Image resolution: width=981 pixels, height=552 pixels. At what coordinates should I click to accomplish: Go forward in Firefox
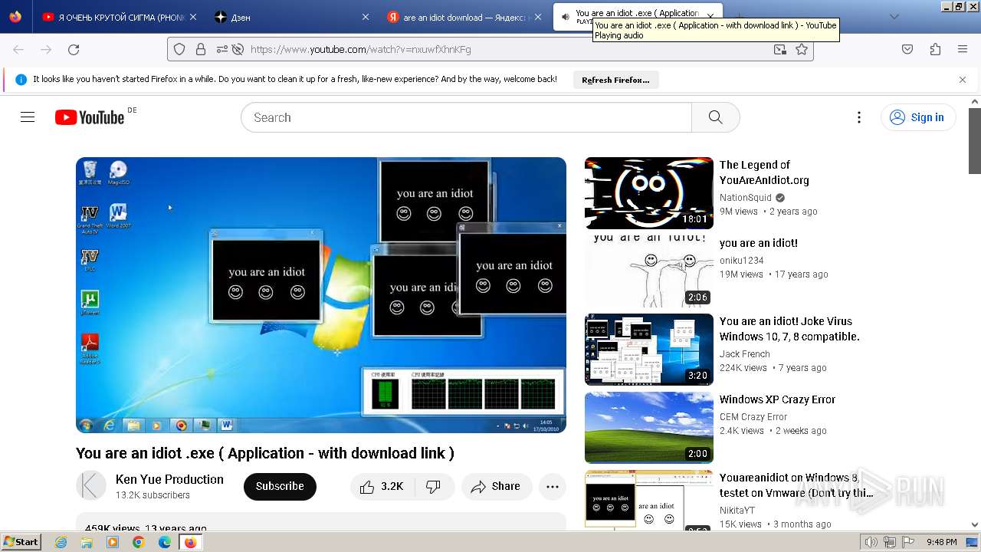click(46, 49)
